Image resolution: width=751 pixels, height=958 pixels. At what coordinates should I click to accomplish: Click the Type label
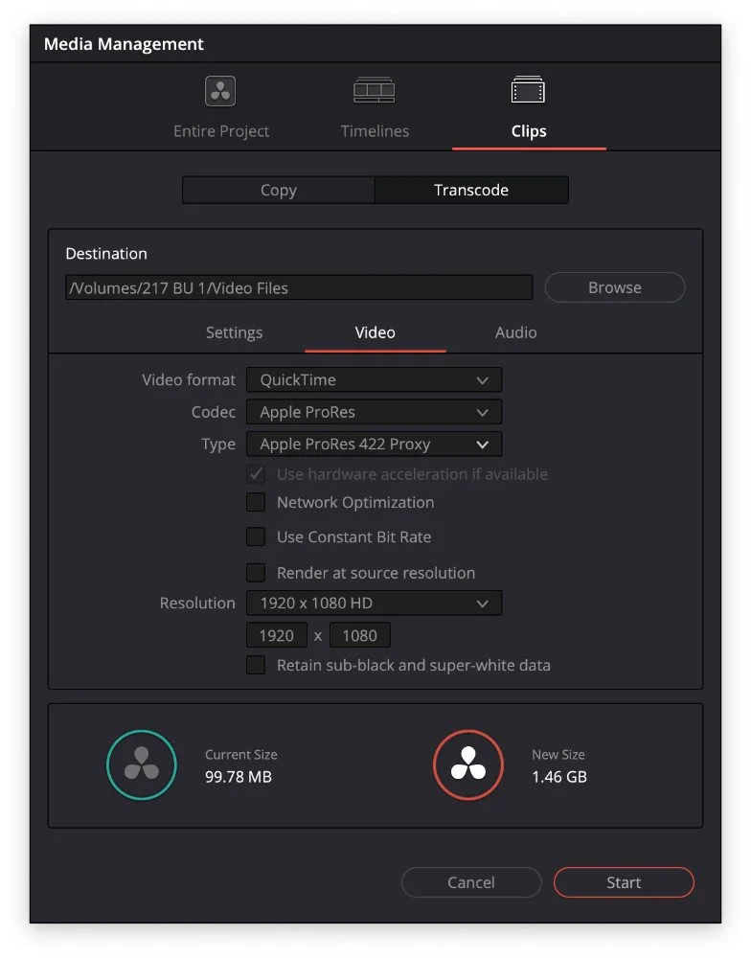point(218,445)
